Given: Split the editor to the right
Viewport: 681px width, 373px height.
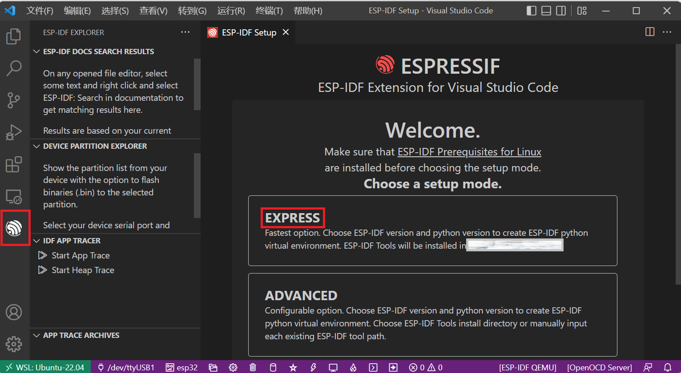Looking at the screenshot, I should [650, 32].
